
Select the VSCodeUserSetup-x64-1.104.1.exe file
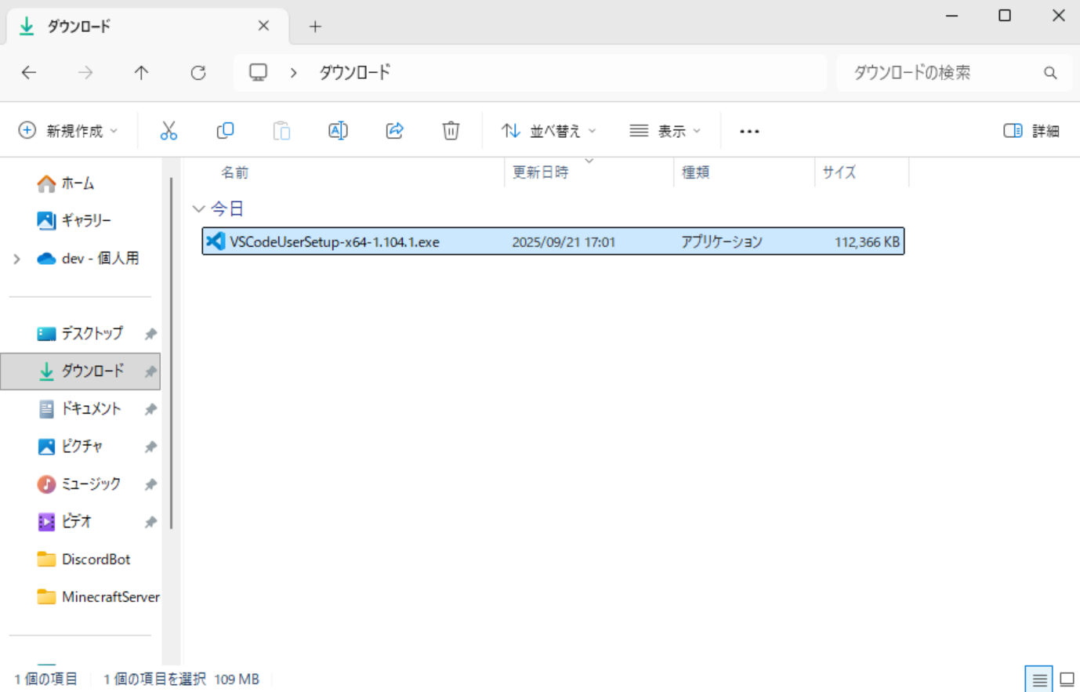click(335, 242)
